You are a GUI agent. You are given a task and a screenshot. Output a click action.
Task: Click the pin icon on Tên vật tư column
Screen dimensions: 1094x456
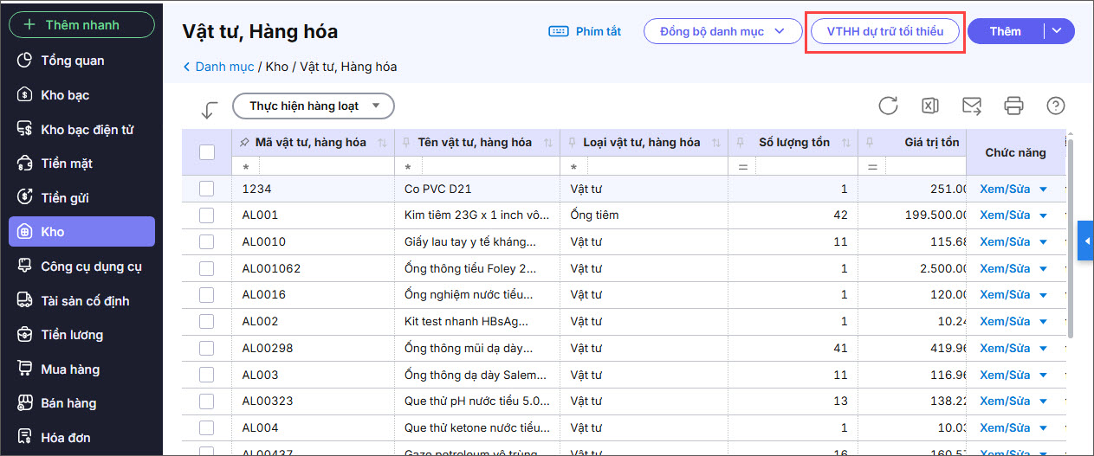pyautogui.click(x=408, y=143)
